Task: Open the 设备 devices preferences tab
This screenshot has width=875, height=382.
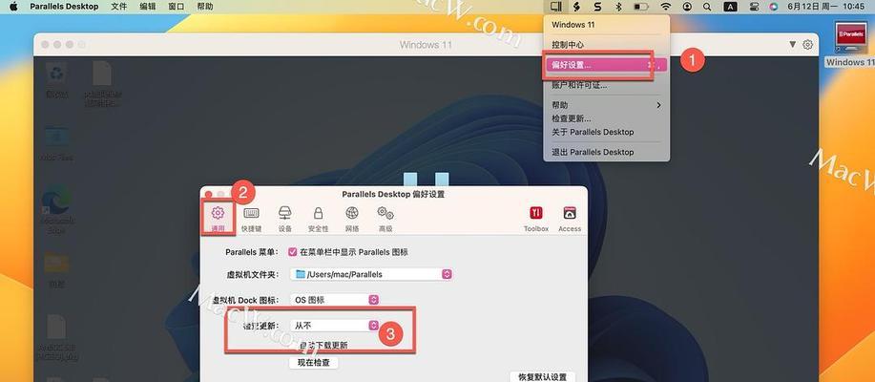Action: [285, 219]
